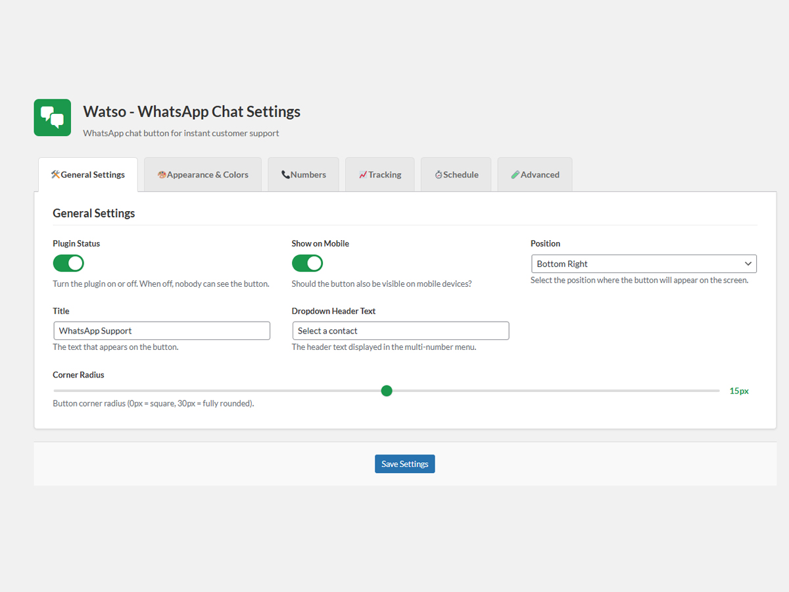Click the "Select the position where the button will appear" hint
This screenshot has width=789, height=592.
click(x=639, y=280)
